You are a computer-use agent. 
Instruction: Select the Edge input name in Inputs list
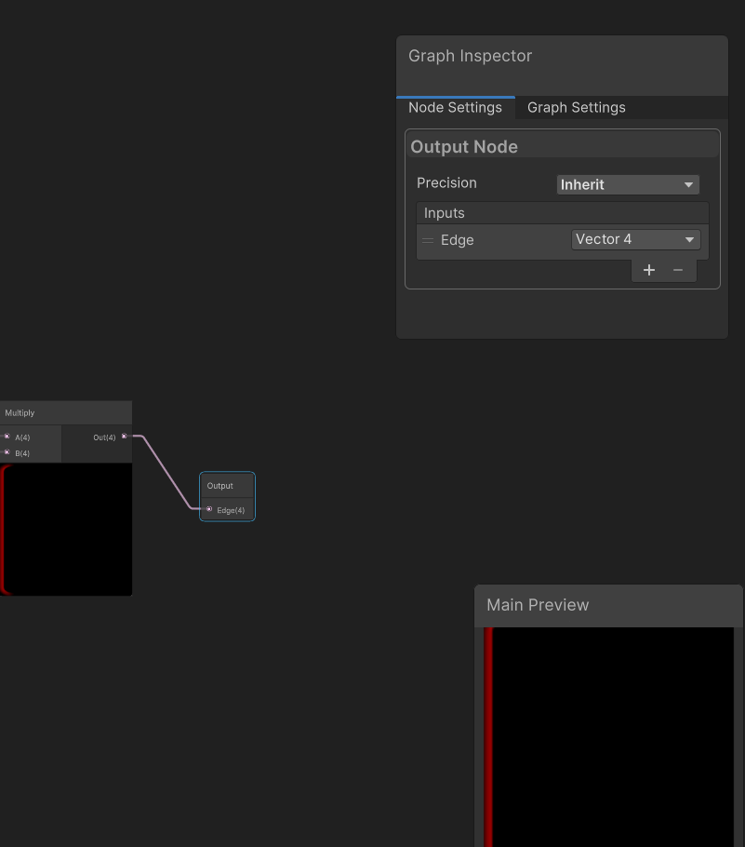coord(458,240)
